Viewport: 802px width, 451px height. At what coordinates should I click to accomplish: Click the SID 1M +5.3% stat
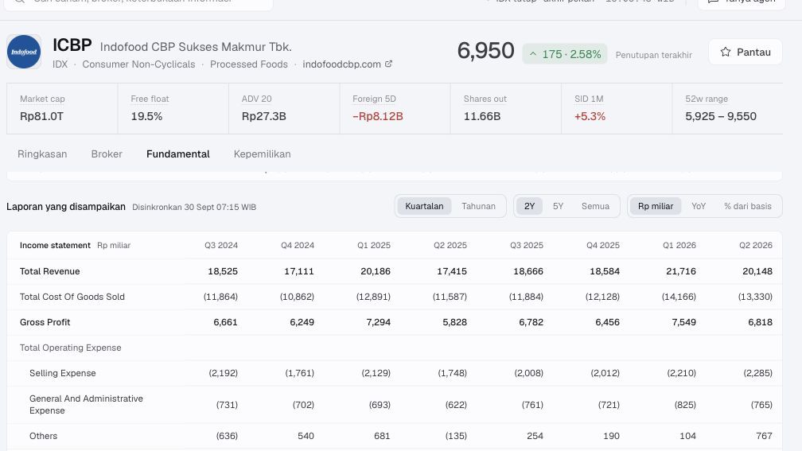[x=617, y=108]
